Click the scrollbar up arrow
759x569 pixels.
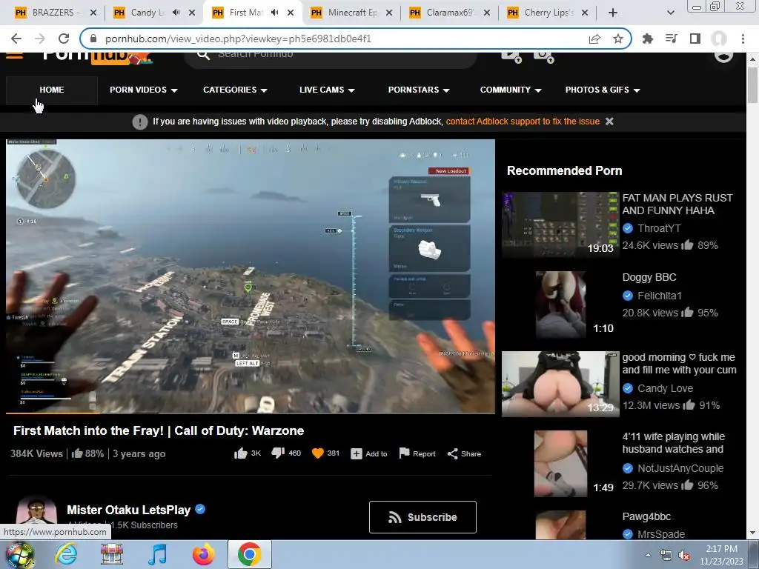pyautogui.click(x=752, y=59)
